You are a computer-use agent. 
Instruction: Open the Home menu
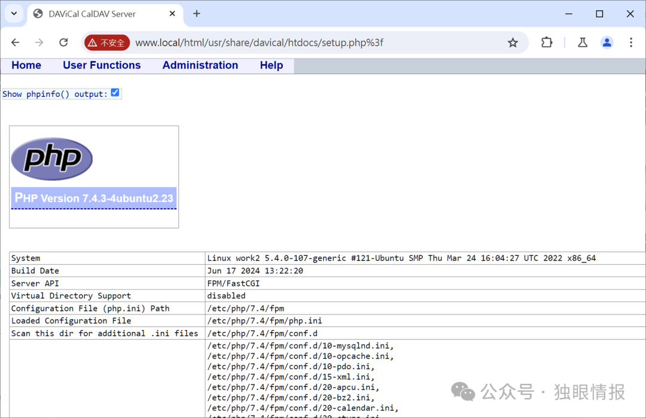(26, 65)
